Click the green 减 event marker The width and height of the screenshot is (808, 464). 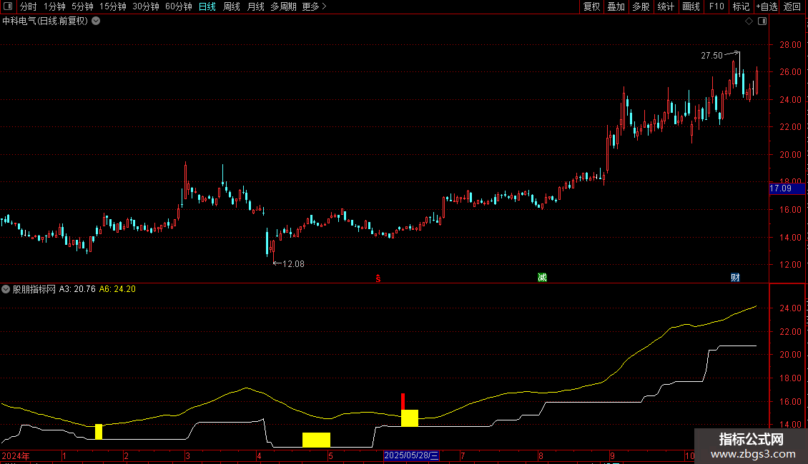542,278
